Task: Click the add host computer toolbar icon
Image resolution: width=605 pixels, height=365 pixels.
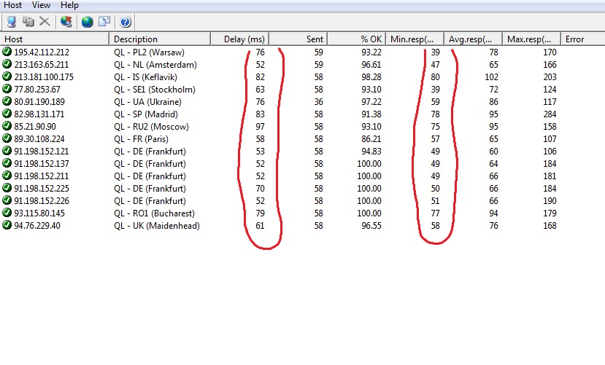Action: (11, 22)
